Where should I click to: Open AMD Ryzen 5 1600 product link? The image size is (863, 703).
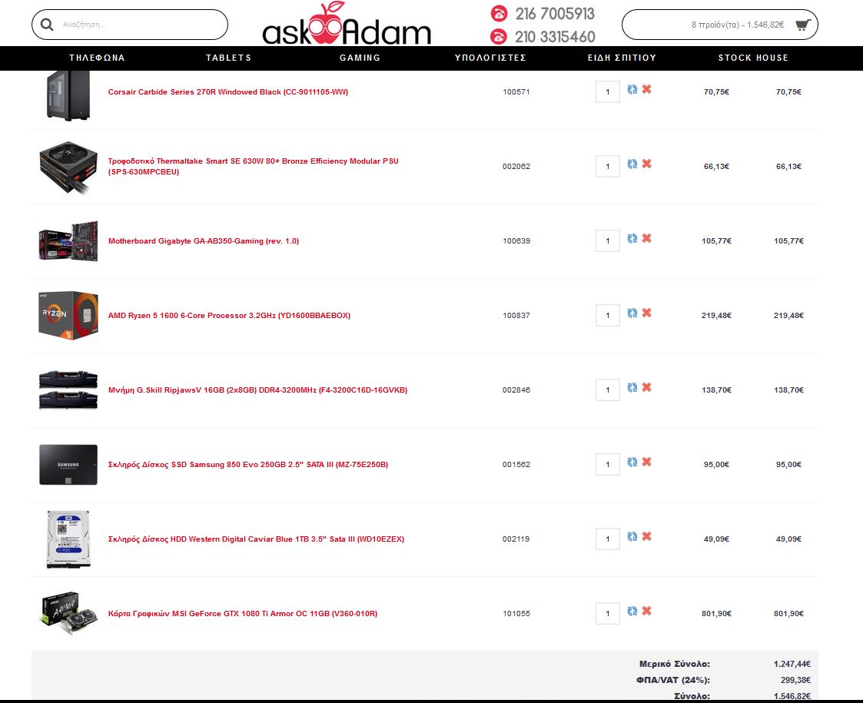click(x=229, y=315)
